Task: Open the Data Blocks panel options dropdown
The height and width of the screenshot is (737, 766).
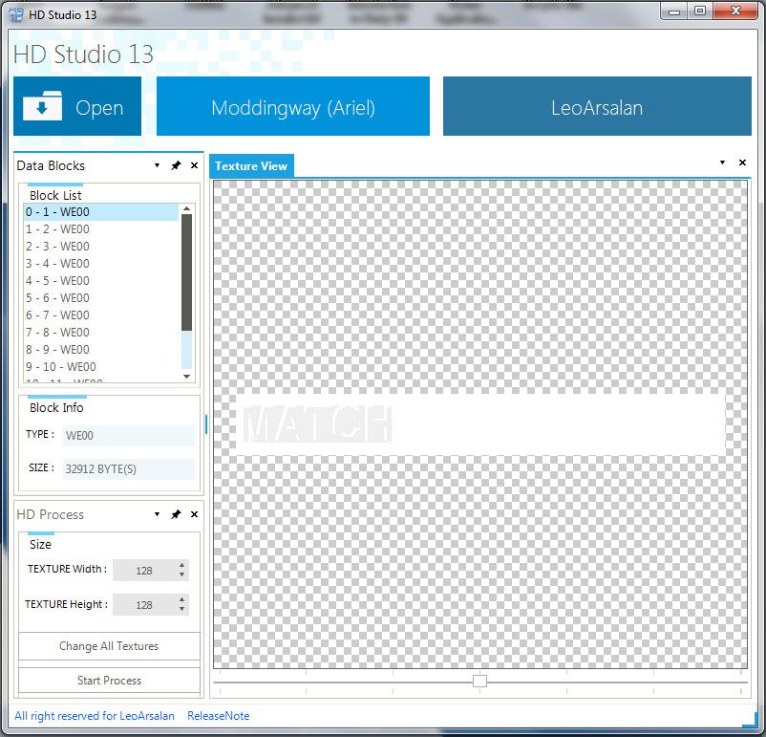Action: tap(157, 165)
